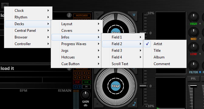This screenshot has height=109, width=204.
Task: Toggle the M button on the lower deck
Action: coord(87,87)
